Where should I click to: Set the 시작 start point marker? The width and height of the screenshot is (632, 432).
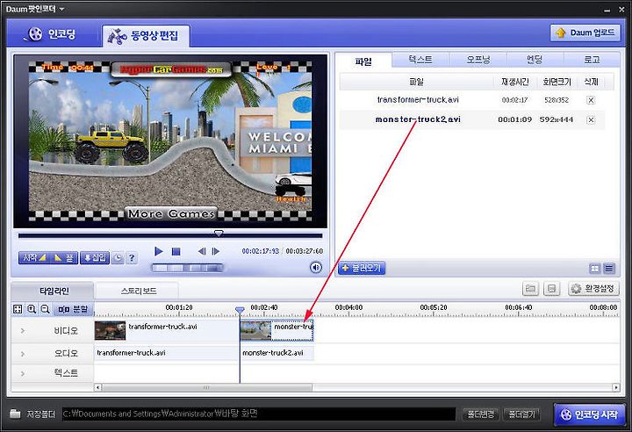(x=33, y=258)
